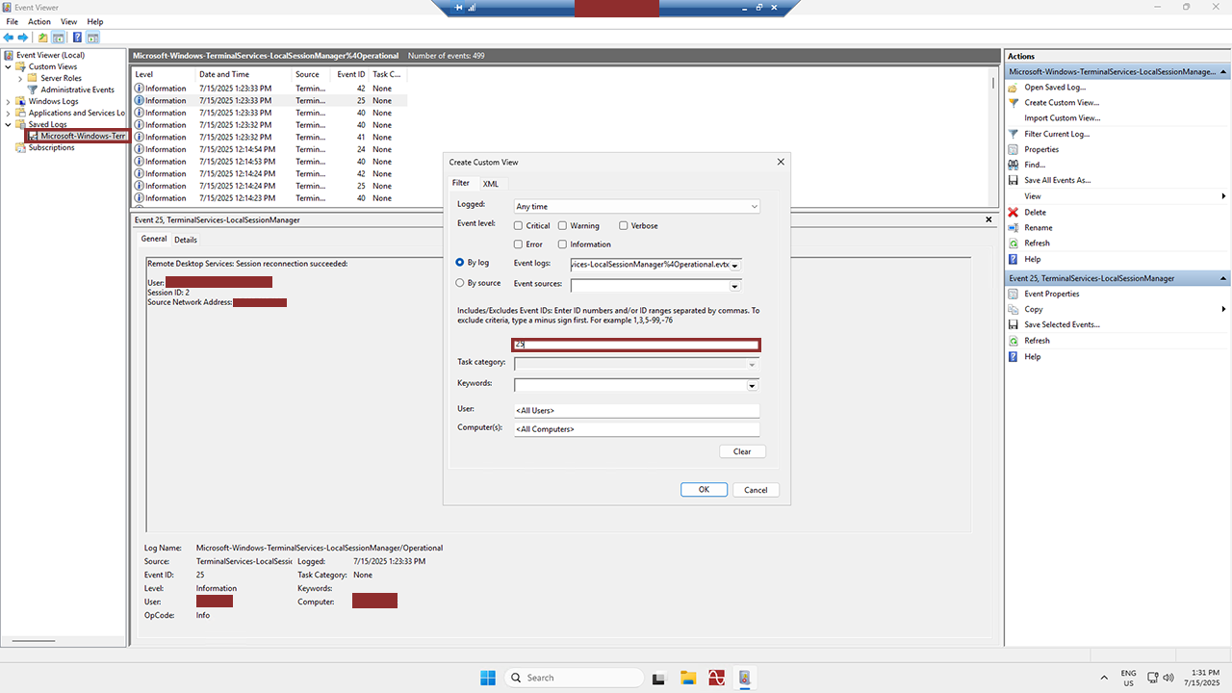Open File Explorer from the taskbar
1232x693 pixels.
(688, 678)
